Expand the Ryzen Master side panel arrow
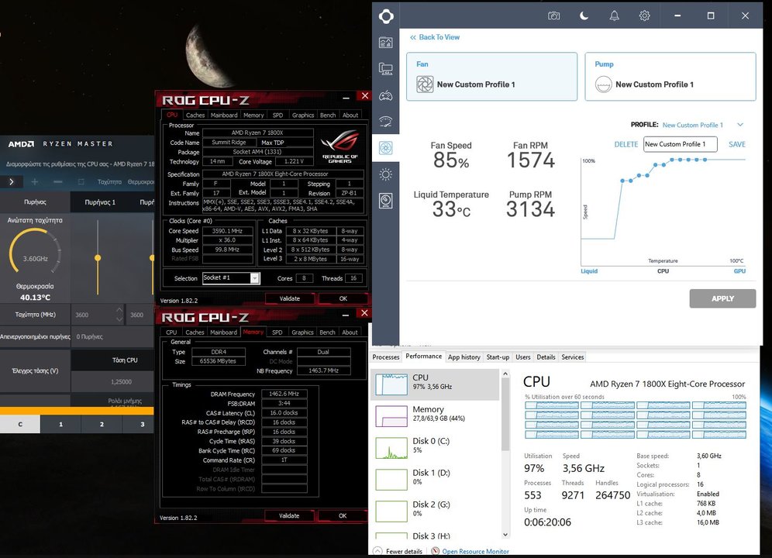The image size is (772, 558). click(12, 181)
